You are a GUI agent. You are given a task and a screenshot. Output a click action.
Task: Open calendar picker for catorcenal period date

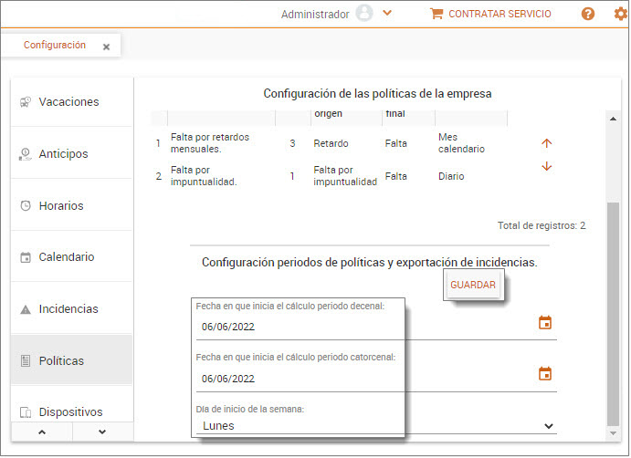tap(545, 373)
